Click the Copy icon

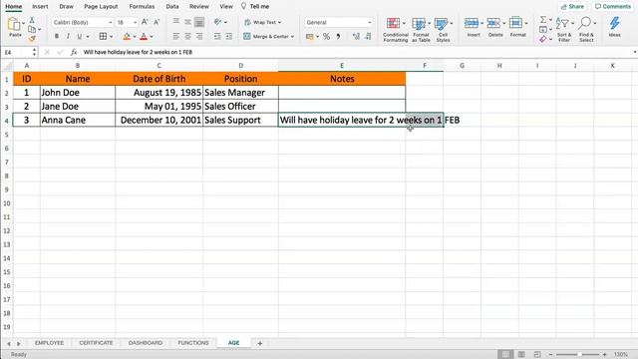[x=32, y=29]
